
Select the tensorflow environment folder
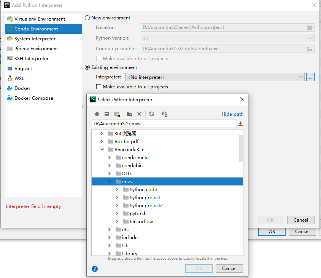(x=167, y=221)
